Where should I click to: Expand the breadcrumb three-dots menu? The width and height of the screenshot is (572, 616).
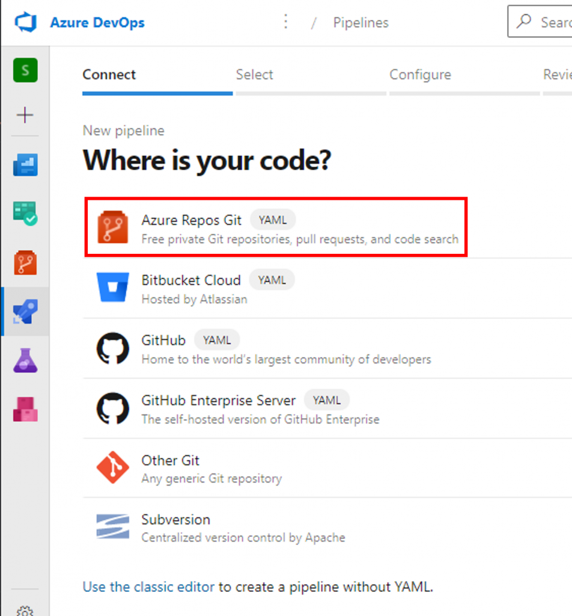pos(286,23)
